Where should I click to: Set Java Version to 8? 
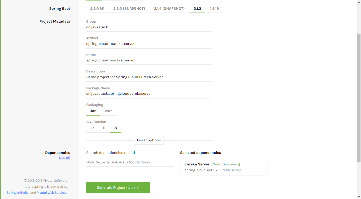click(x=116, y=128)
